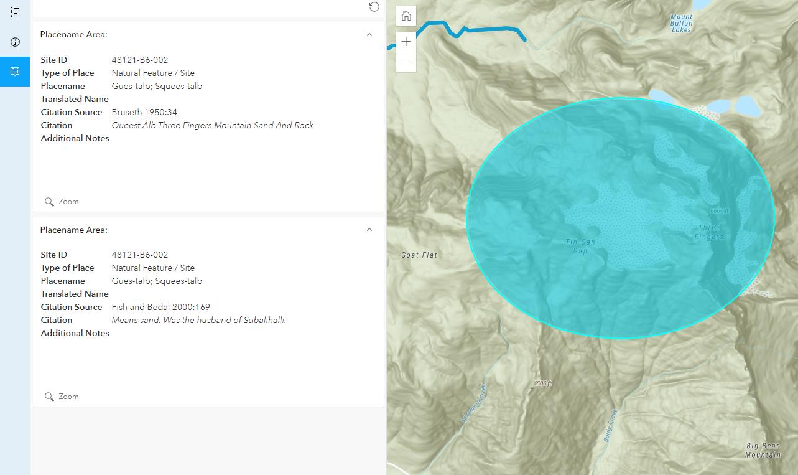Collapse the second Placename Area section
The image size is (798, 475).
369,229
